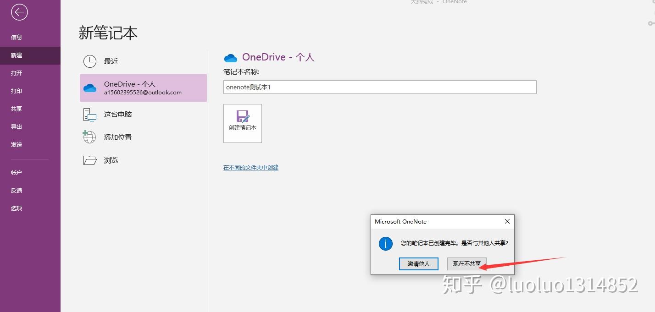Click the clock icon beside 最近

pyautogui.click(x=90, y=61)
